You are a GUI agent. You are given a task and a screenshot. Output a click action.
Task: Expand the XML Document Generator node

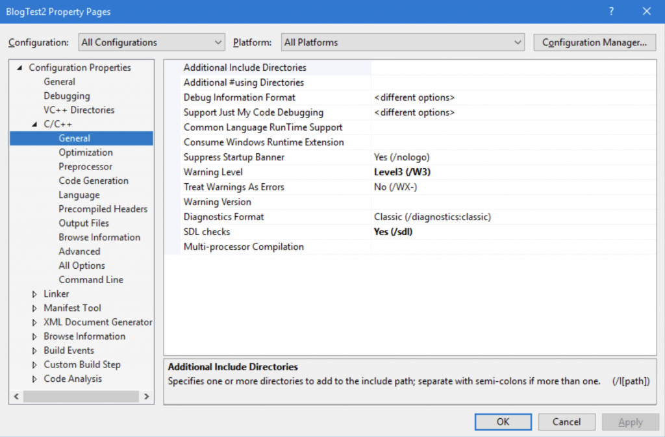[x=34, y=322]
